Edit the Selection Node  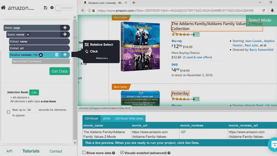pos(34,92)
